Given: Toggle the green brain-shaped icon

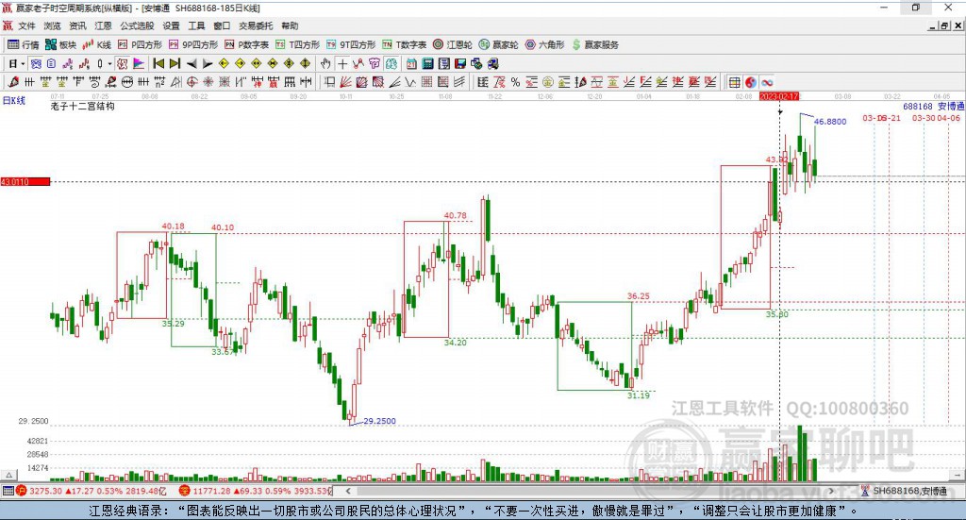Looking at the screenshot, I should (x=391, y=63).
